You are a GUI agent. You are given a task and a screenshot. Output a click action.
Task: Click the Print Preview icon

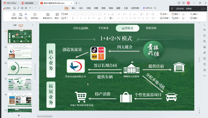(26, 8)
